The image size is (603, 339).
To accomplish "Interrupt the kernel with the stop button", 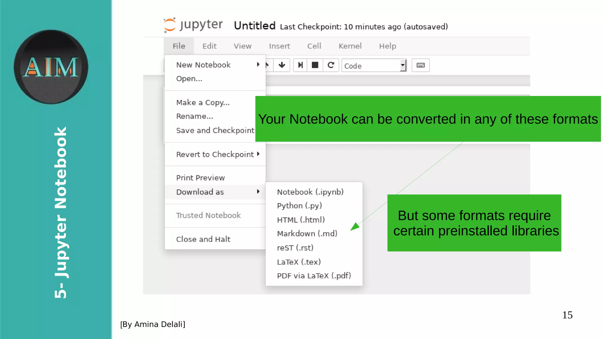I will [x=315, y=65].
